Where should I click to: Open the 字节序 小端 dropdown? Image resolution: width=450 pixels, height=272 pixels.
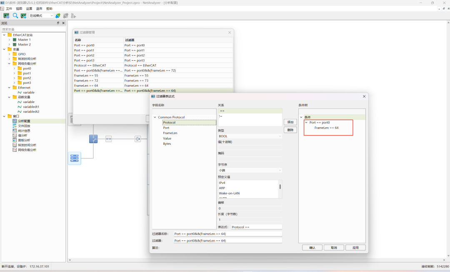(250, 170)
